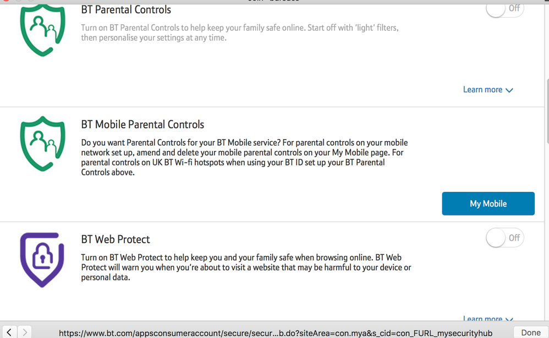Click the purple BT Web Protect padlock shield icon
Image resolution: width=549 pixels, height=338 pixels.
(42, 259)
